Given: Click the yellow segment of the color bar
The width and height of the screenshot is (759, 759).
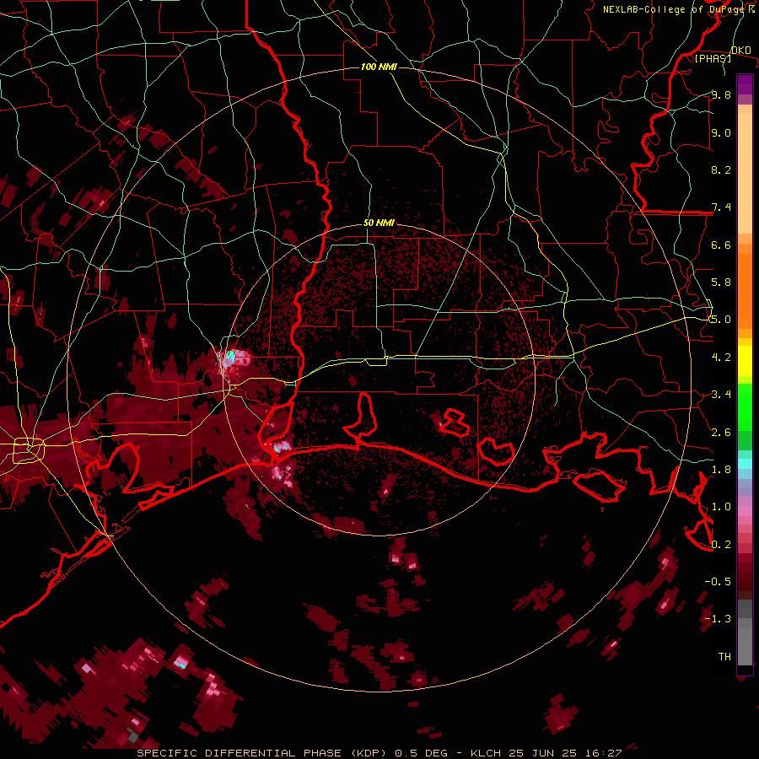Looking at the screenshot, I should [x=745, y=361].
